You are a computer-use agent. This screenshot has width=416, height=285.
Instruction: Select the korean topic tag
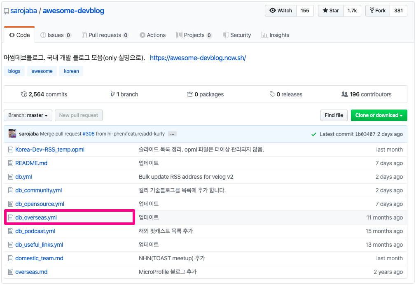click(x=71, y=71)
